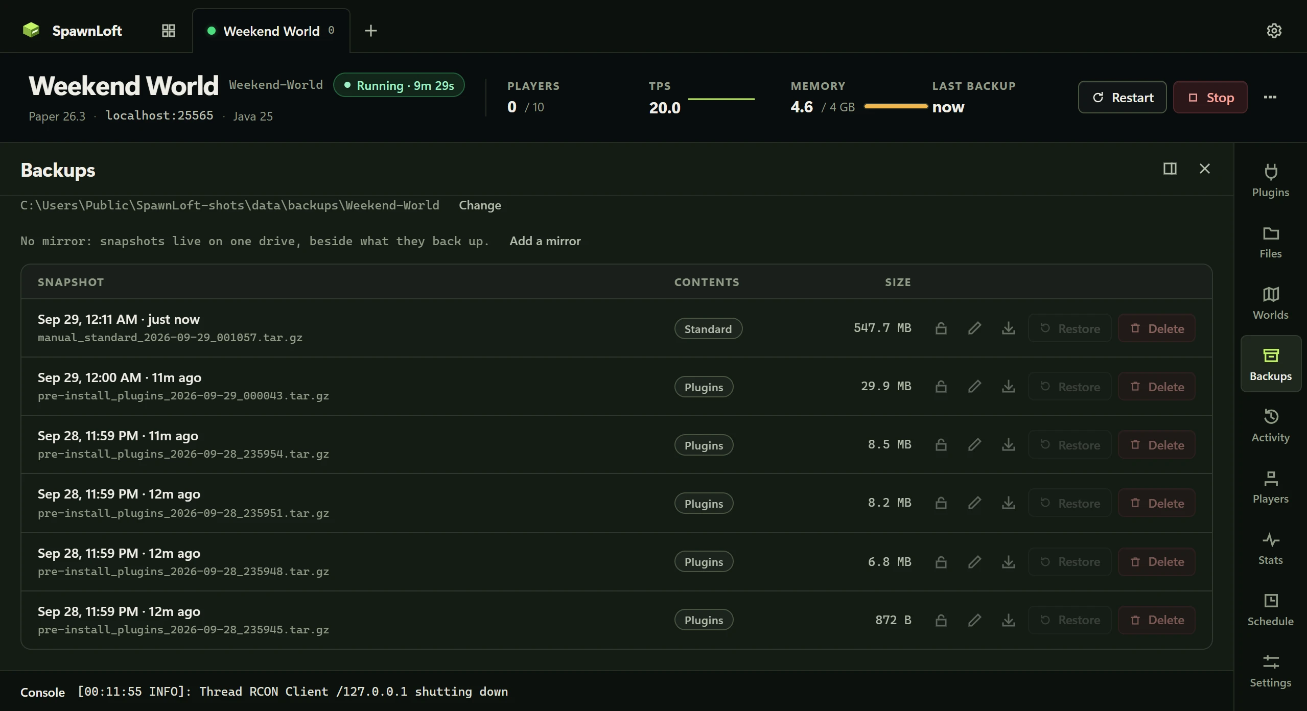The height and width of the screenshot is (711, 1307).
Task: Open the server grid overview icon
Action: [x=169, y=31]
